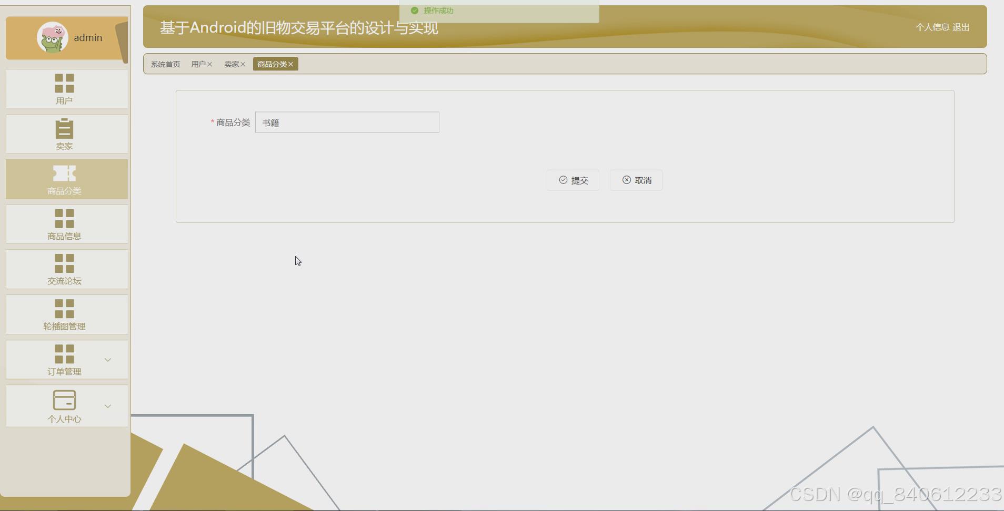Image resolution: width=1004 pixels, height=511 pixels.
Task: Open the 用户 management section
Action: click(x=64, y=89)
